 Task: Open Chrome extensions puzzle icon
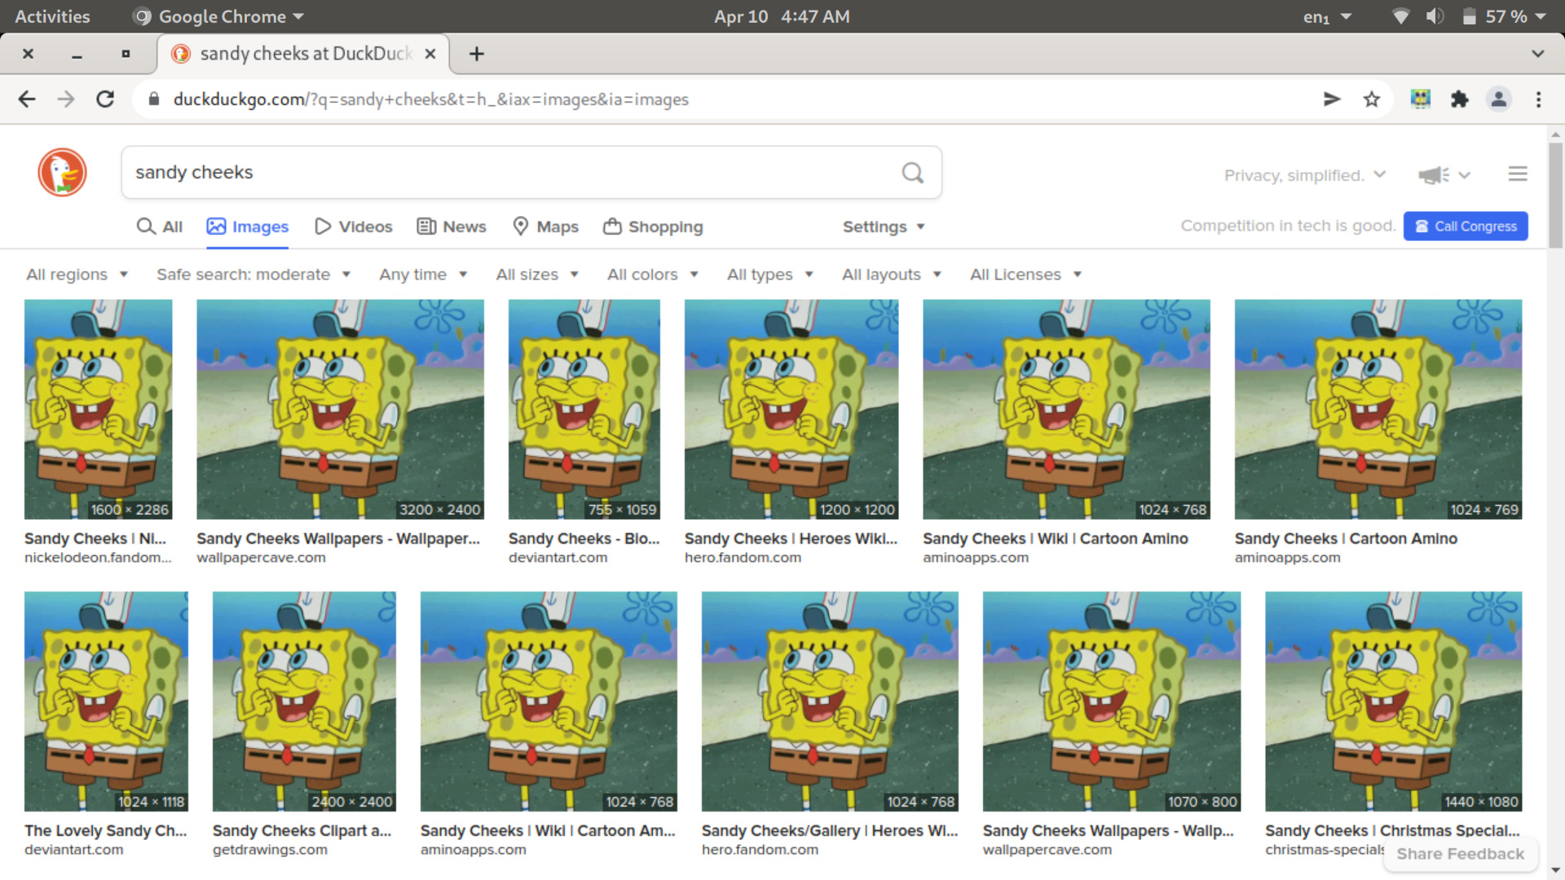point(1459,99)
